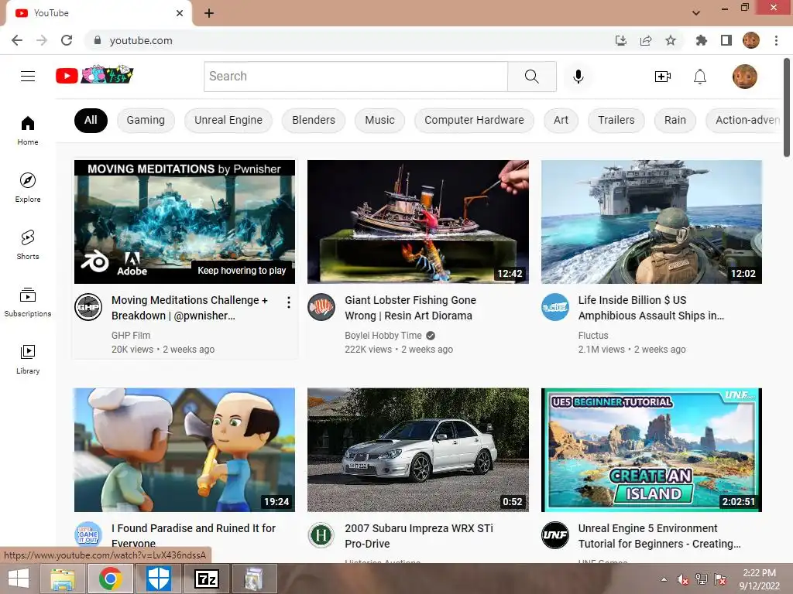Open the Fluctus channel avatar

[x=554, y=306]
